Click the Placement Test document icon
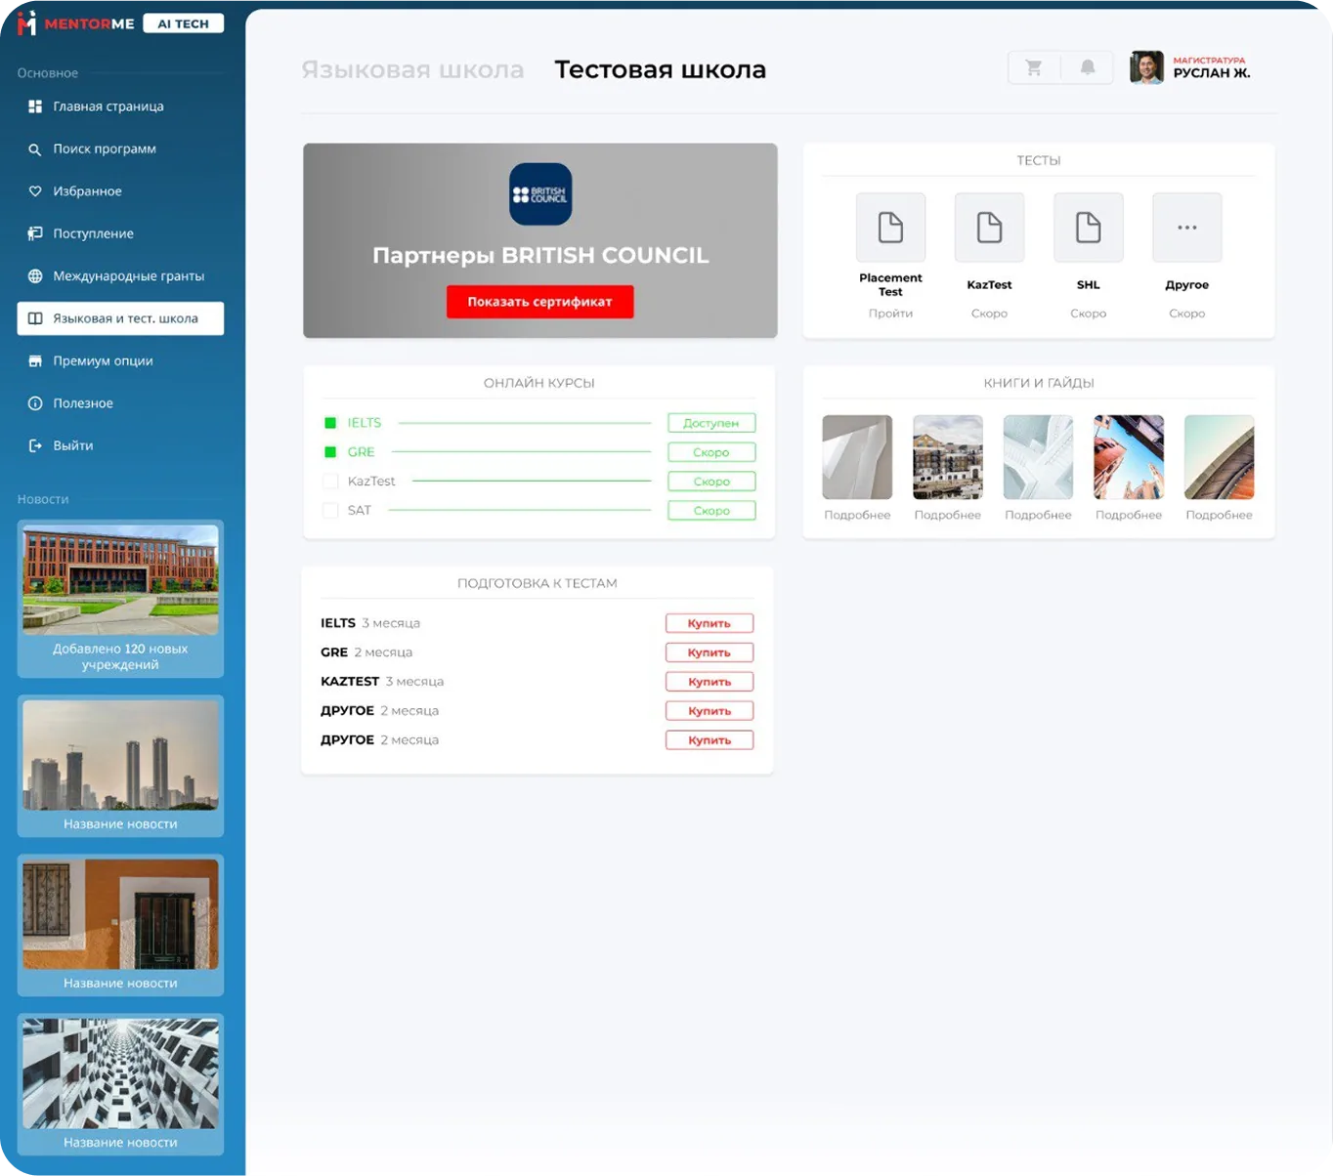The image size is (1333, 1176). click(x=890, y=228)
